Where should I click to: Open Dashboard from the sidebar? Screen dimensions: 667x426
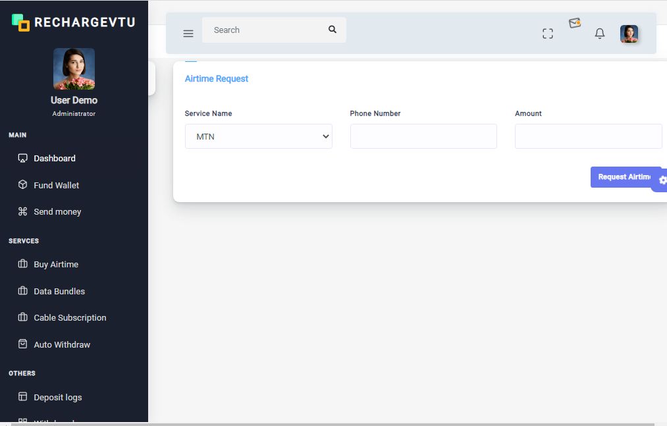[55, 158]
